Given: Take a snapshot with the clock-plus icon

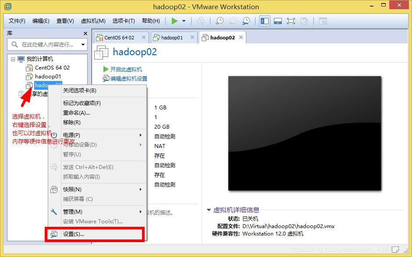Looking at the screenshot, I should click(220, 21).
